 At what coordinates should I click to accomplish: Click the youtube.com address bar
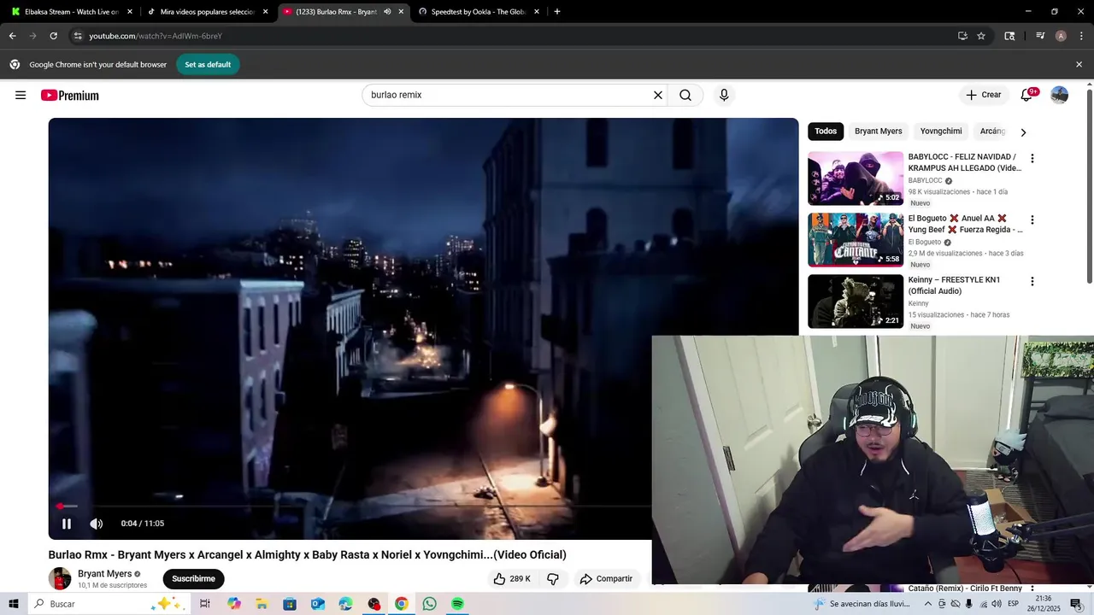pos(513,36)
